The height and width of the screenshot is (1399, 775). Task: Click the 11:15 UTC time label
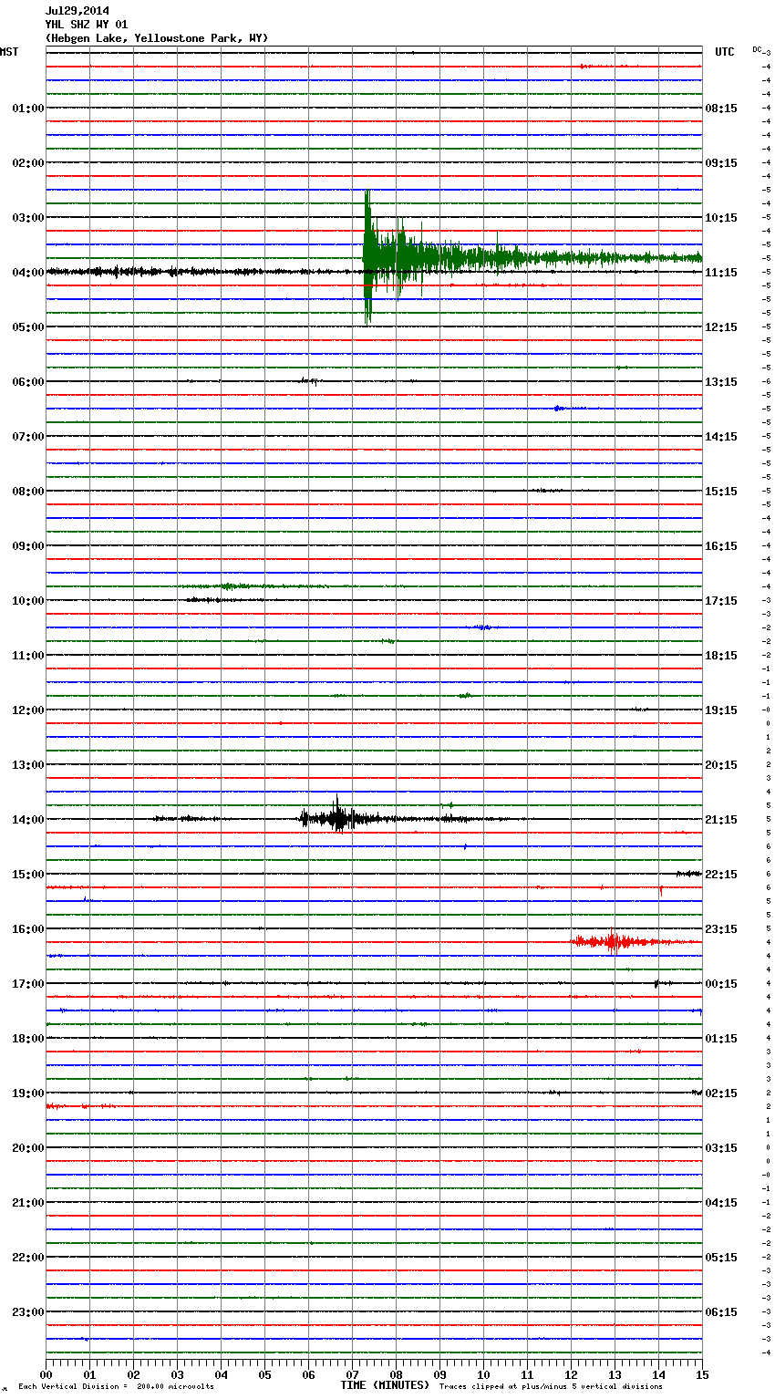click(721, 272)
